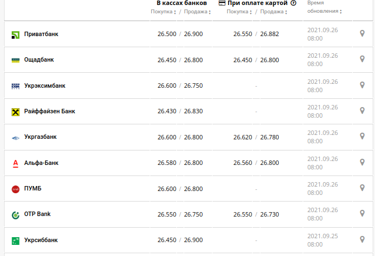Open the map pin for Альфа-Банк

pyautogui.click(x=362, y=162)
